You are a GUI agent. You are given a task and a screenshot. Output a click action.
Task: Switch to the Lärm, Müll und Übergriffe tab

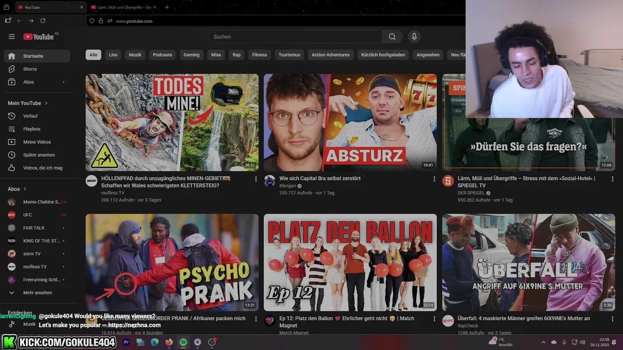(125, 7)
